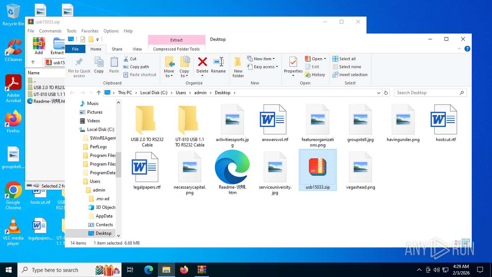Click the Up one level arrow in Explorer
The image size is (492, 277).
tap(98, 93)
